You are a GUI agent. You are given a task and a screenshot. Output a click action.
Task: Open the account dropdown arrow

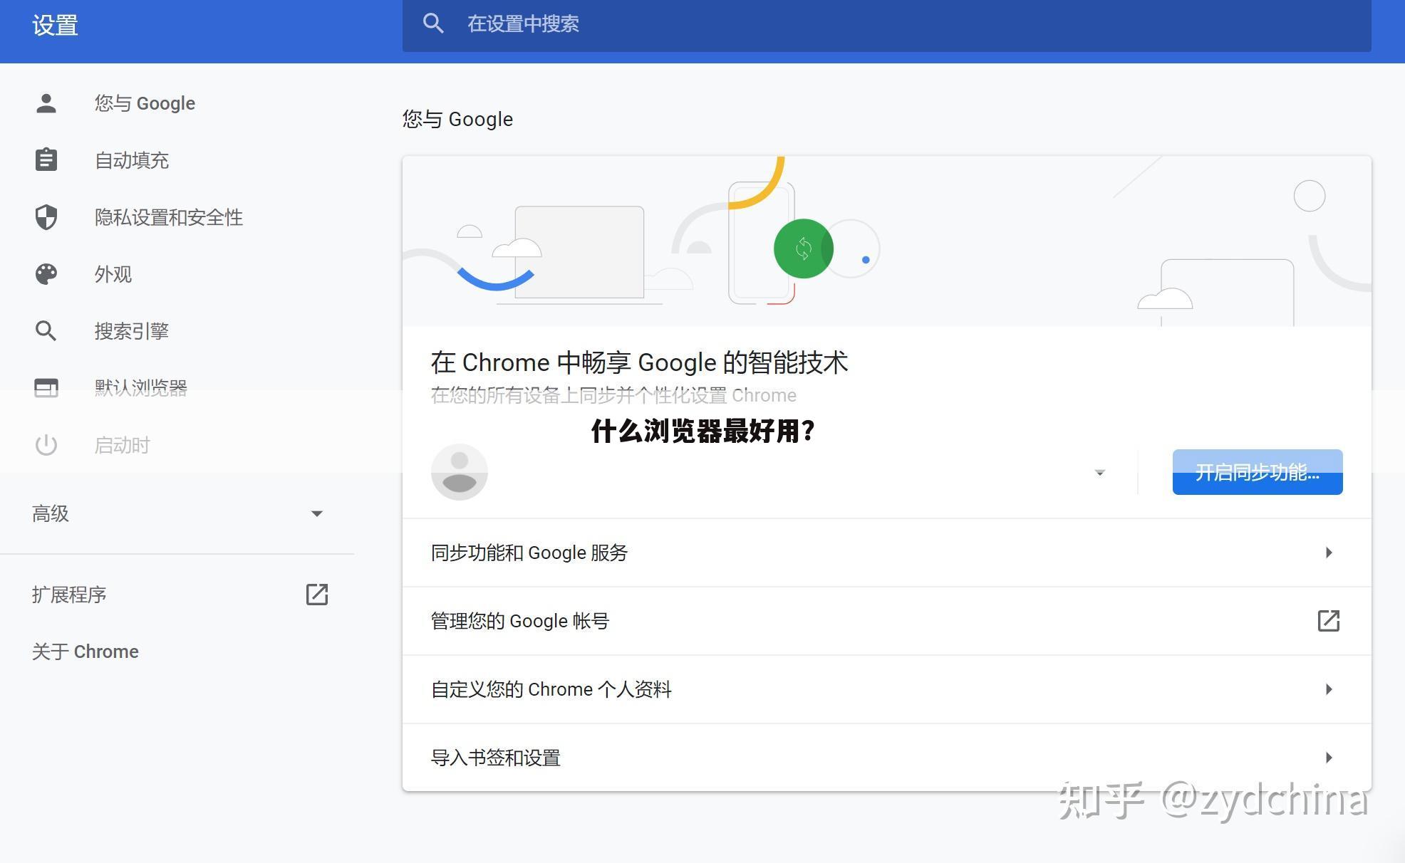(1100, 472)
